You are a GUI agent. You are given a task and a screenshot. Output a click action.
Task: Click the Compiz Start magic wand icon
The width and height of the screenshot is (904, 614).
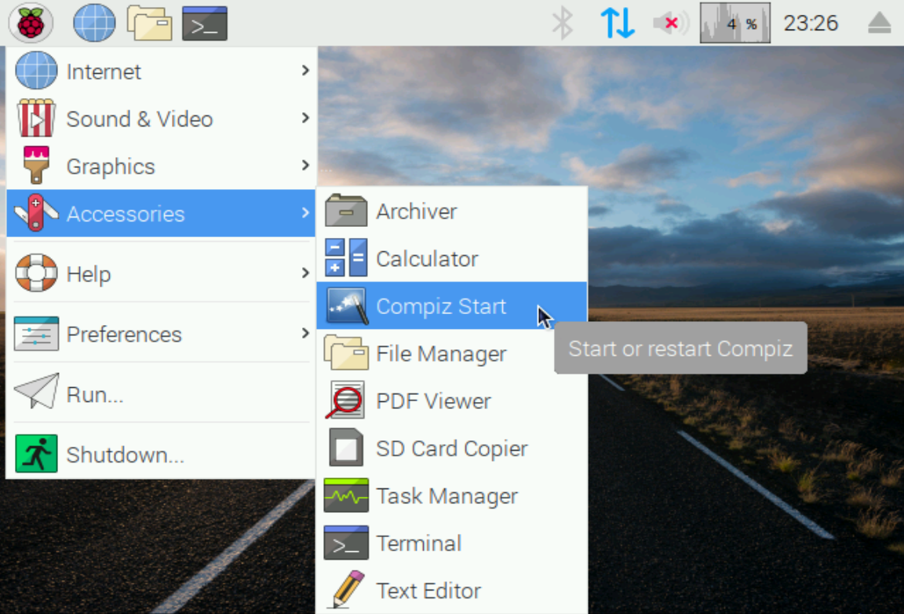pyautogui.click(x=346, y=305)
